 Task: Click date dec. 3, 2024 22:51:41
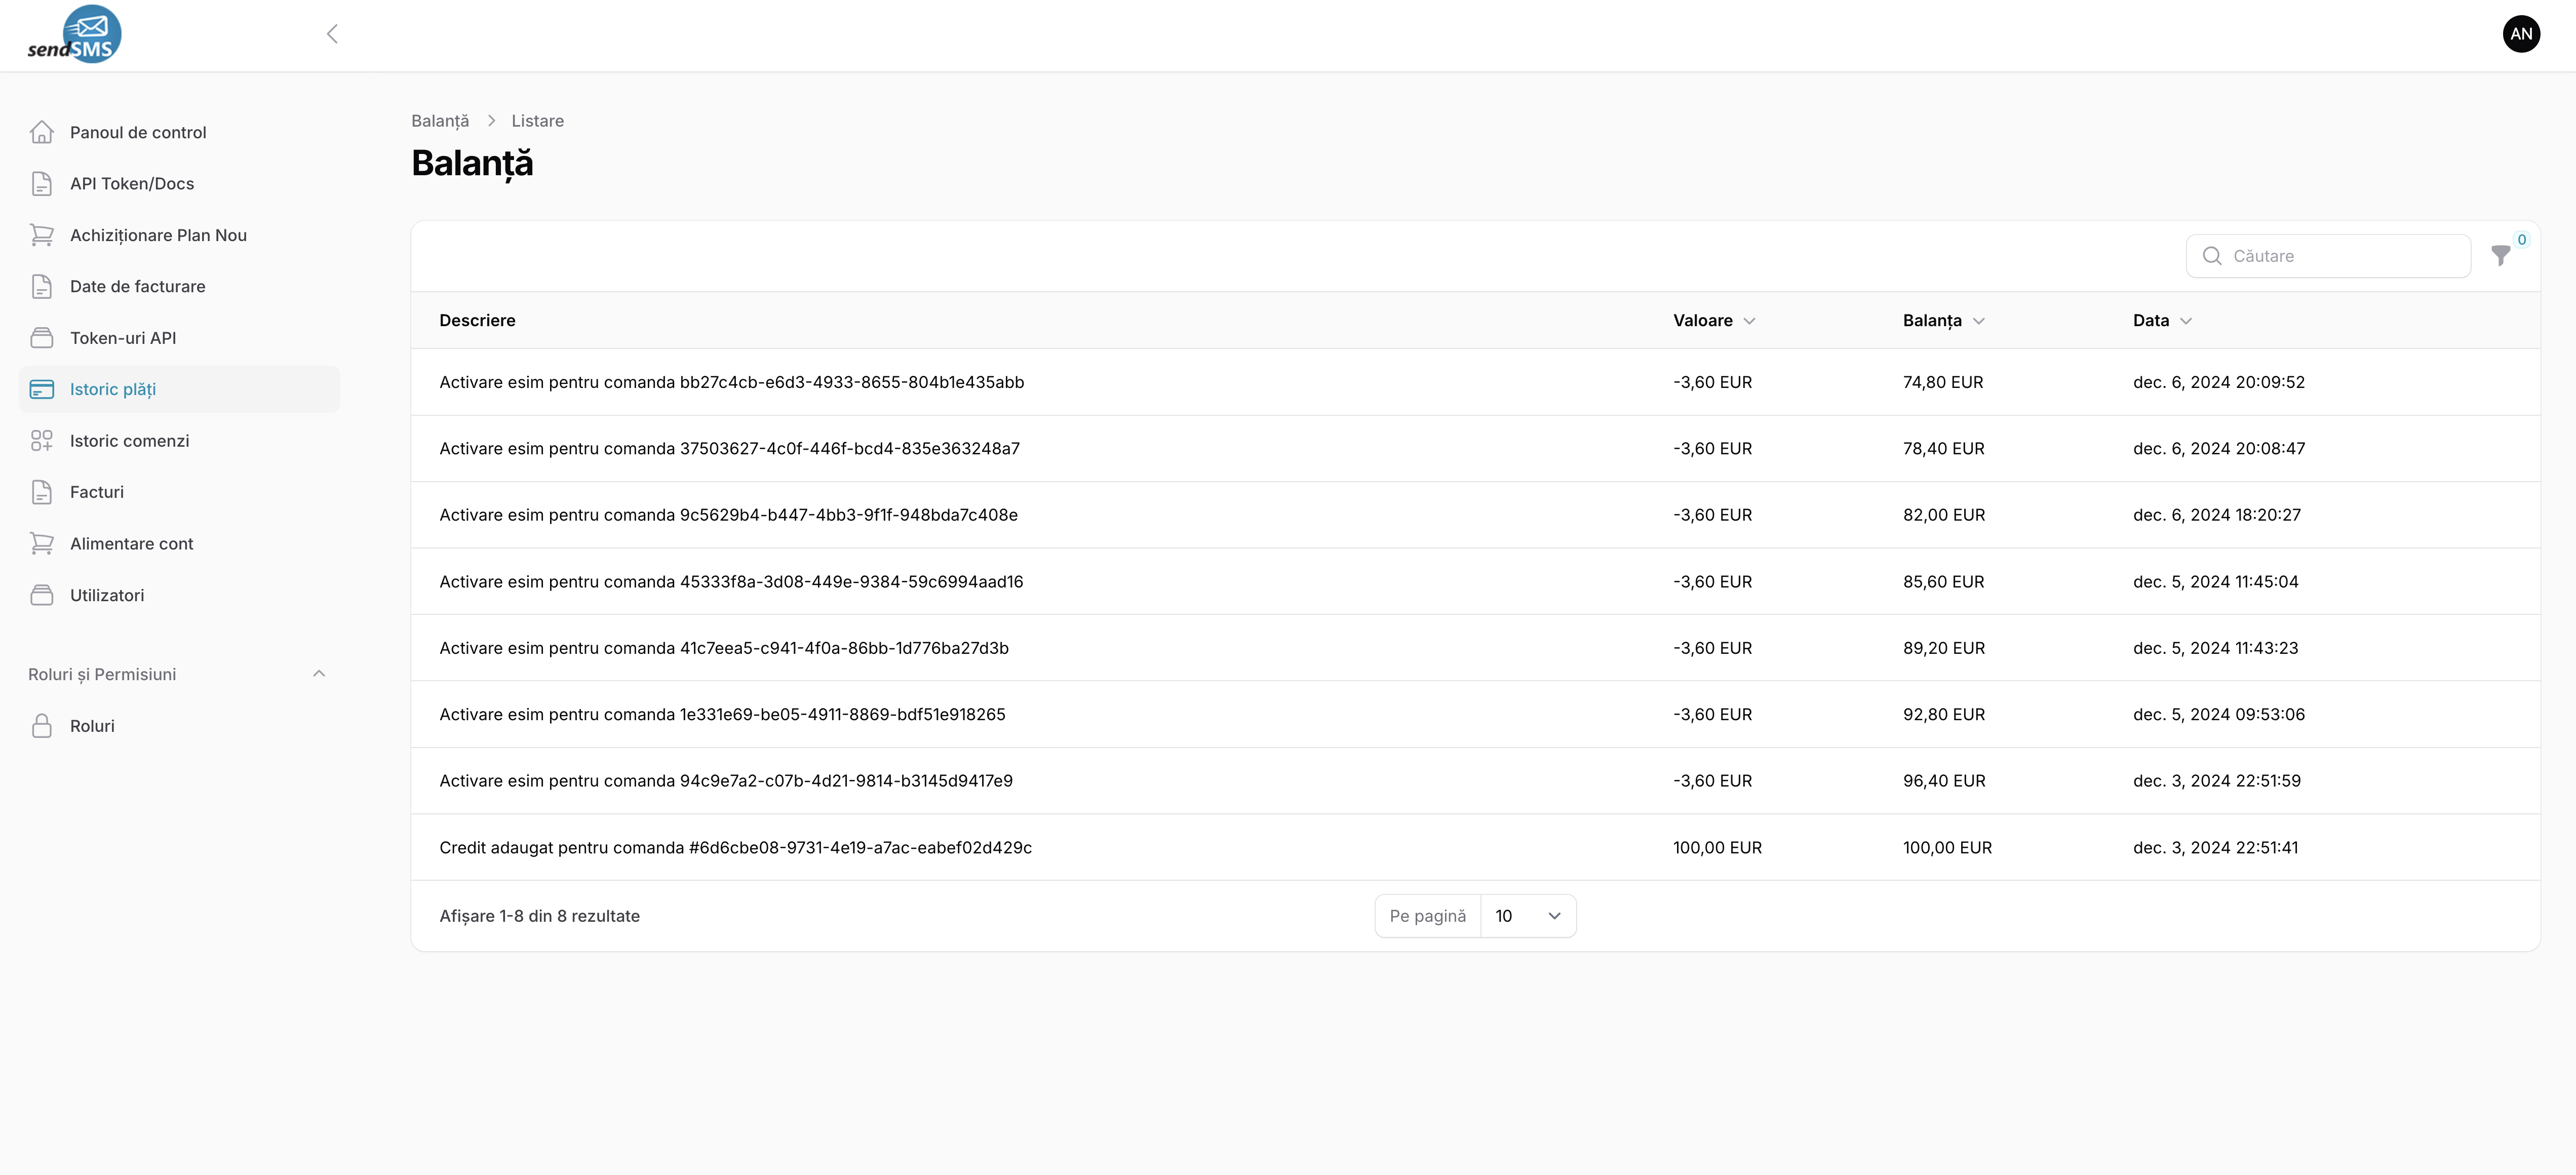(2215, 848)
